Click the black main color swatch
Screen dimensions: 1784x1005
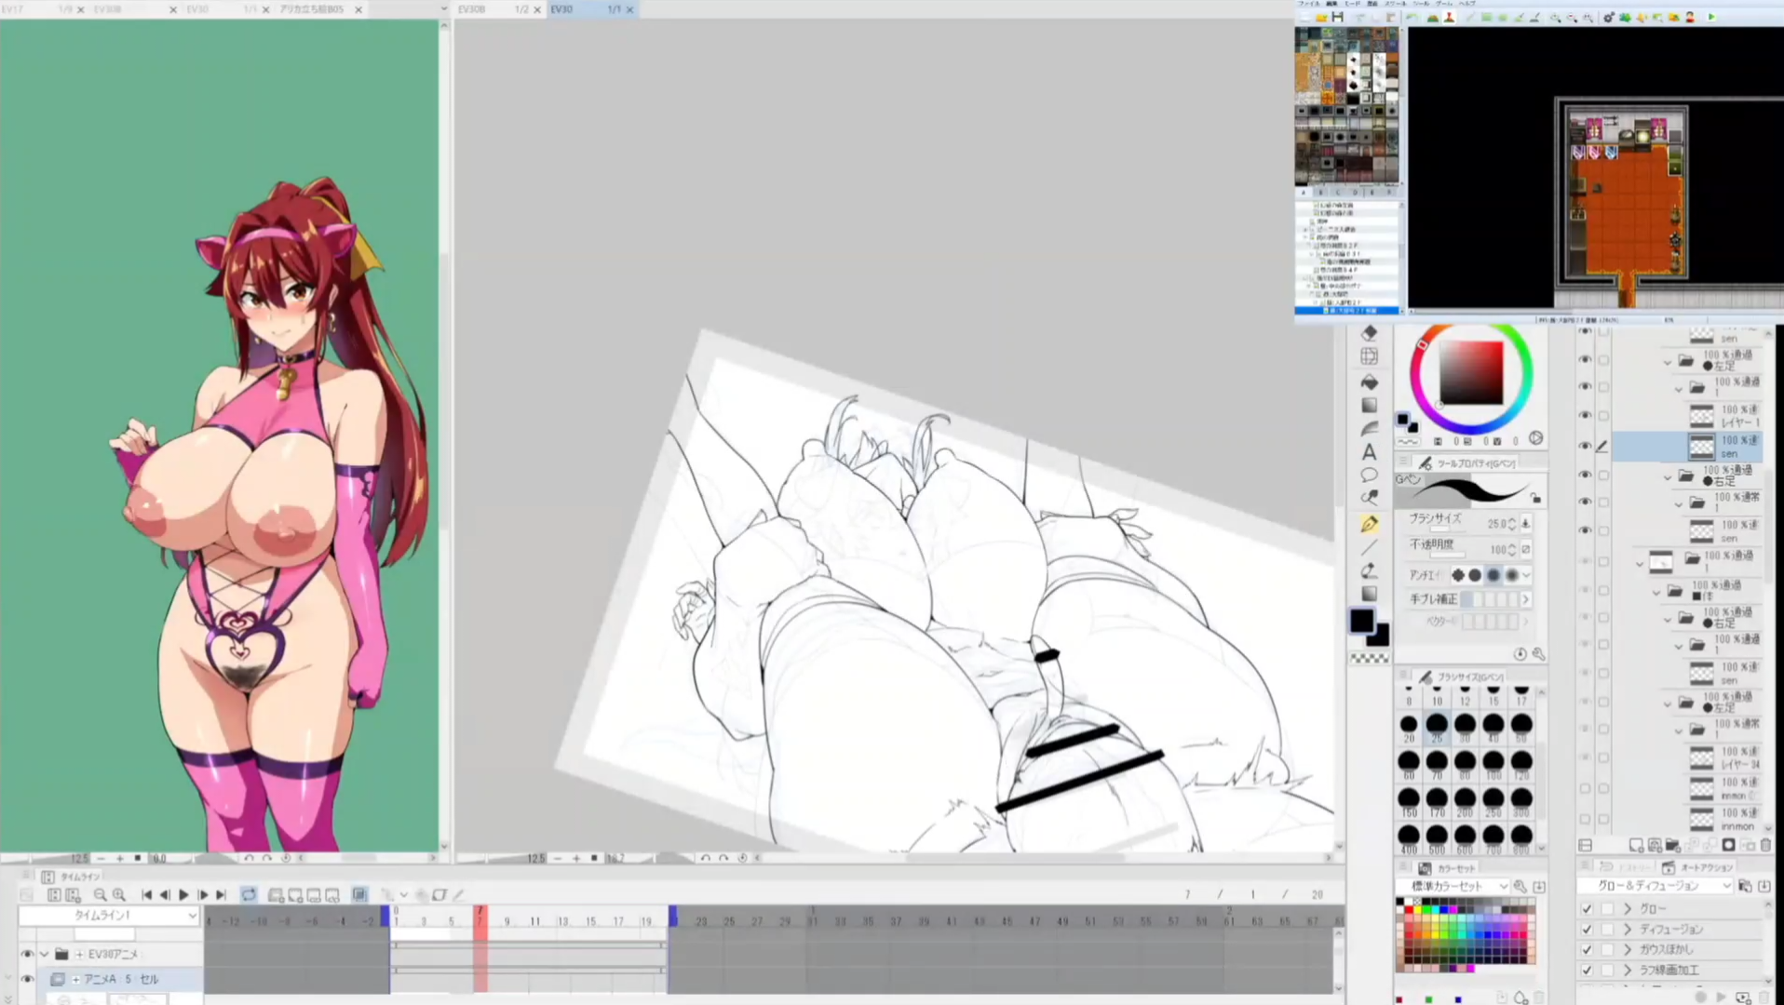[1361, 622]
